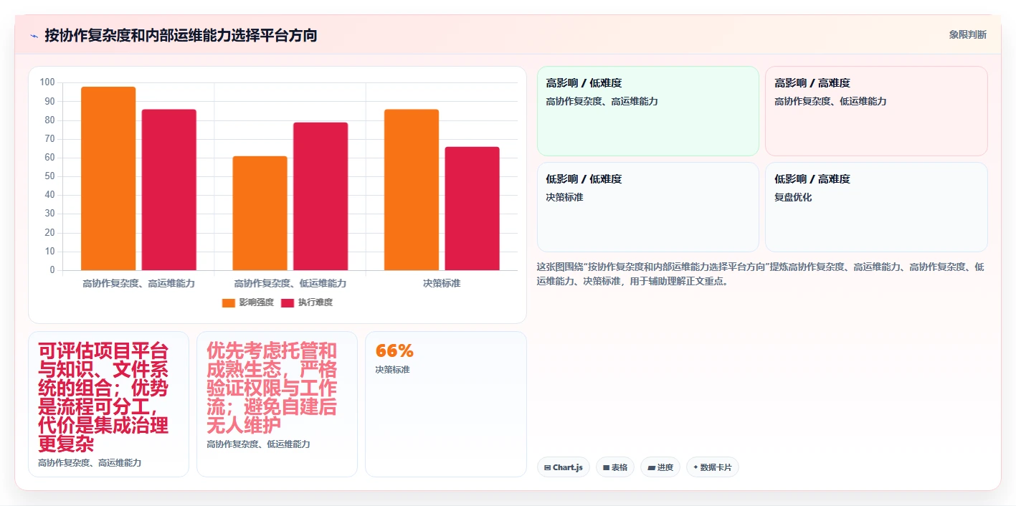
Task: Click the 数据卡片 chip sparkle icon
Action: point(695,467)
